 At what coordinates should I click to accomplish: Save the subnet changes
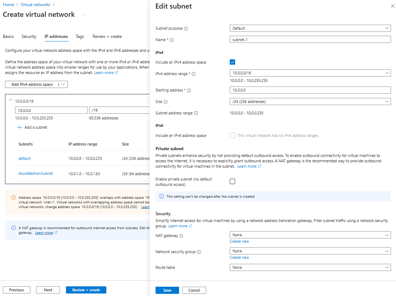[167, 290]
